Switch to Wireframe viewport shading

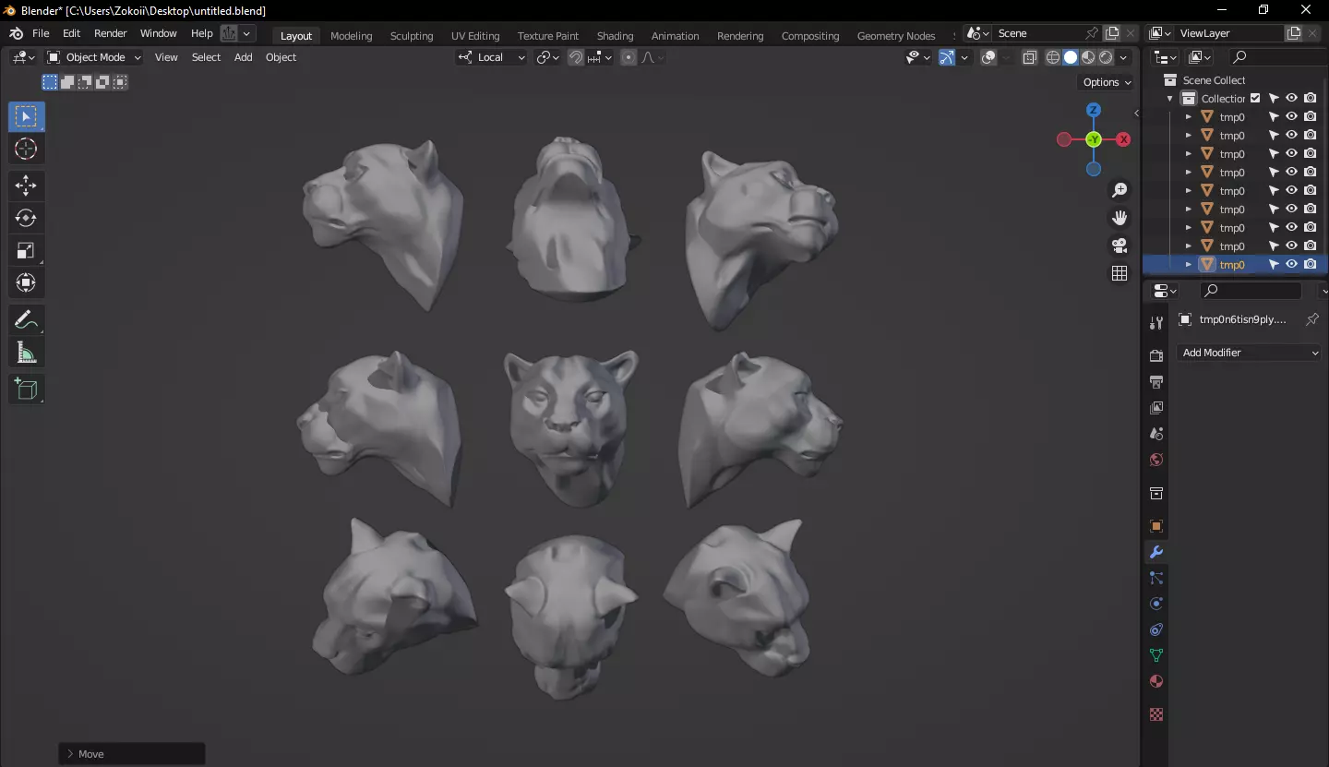coord(1053,57)
